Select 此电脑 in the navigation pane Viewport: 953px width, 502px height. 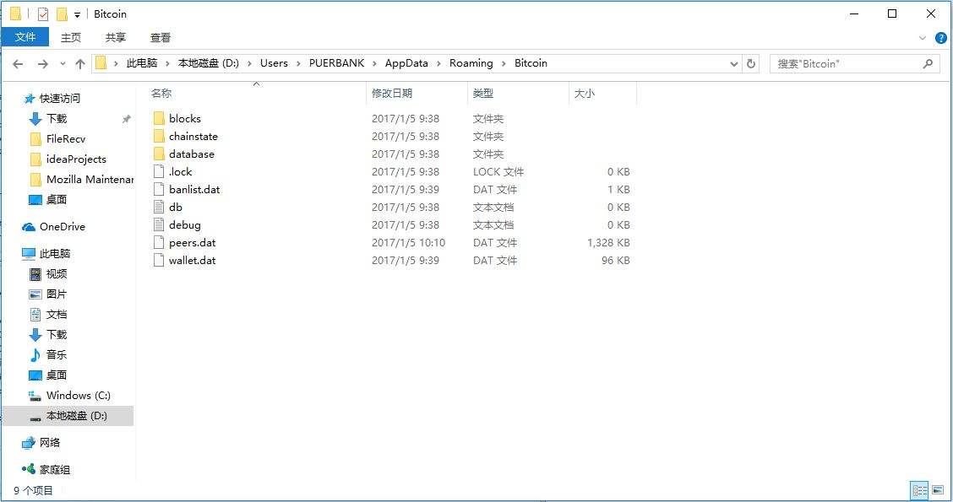(x=55, y=254)
